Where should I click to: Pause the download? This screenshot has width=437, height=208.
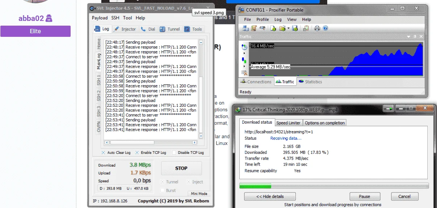pyautogui.click(x=365, y=196)
